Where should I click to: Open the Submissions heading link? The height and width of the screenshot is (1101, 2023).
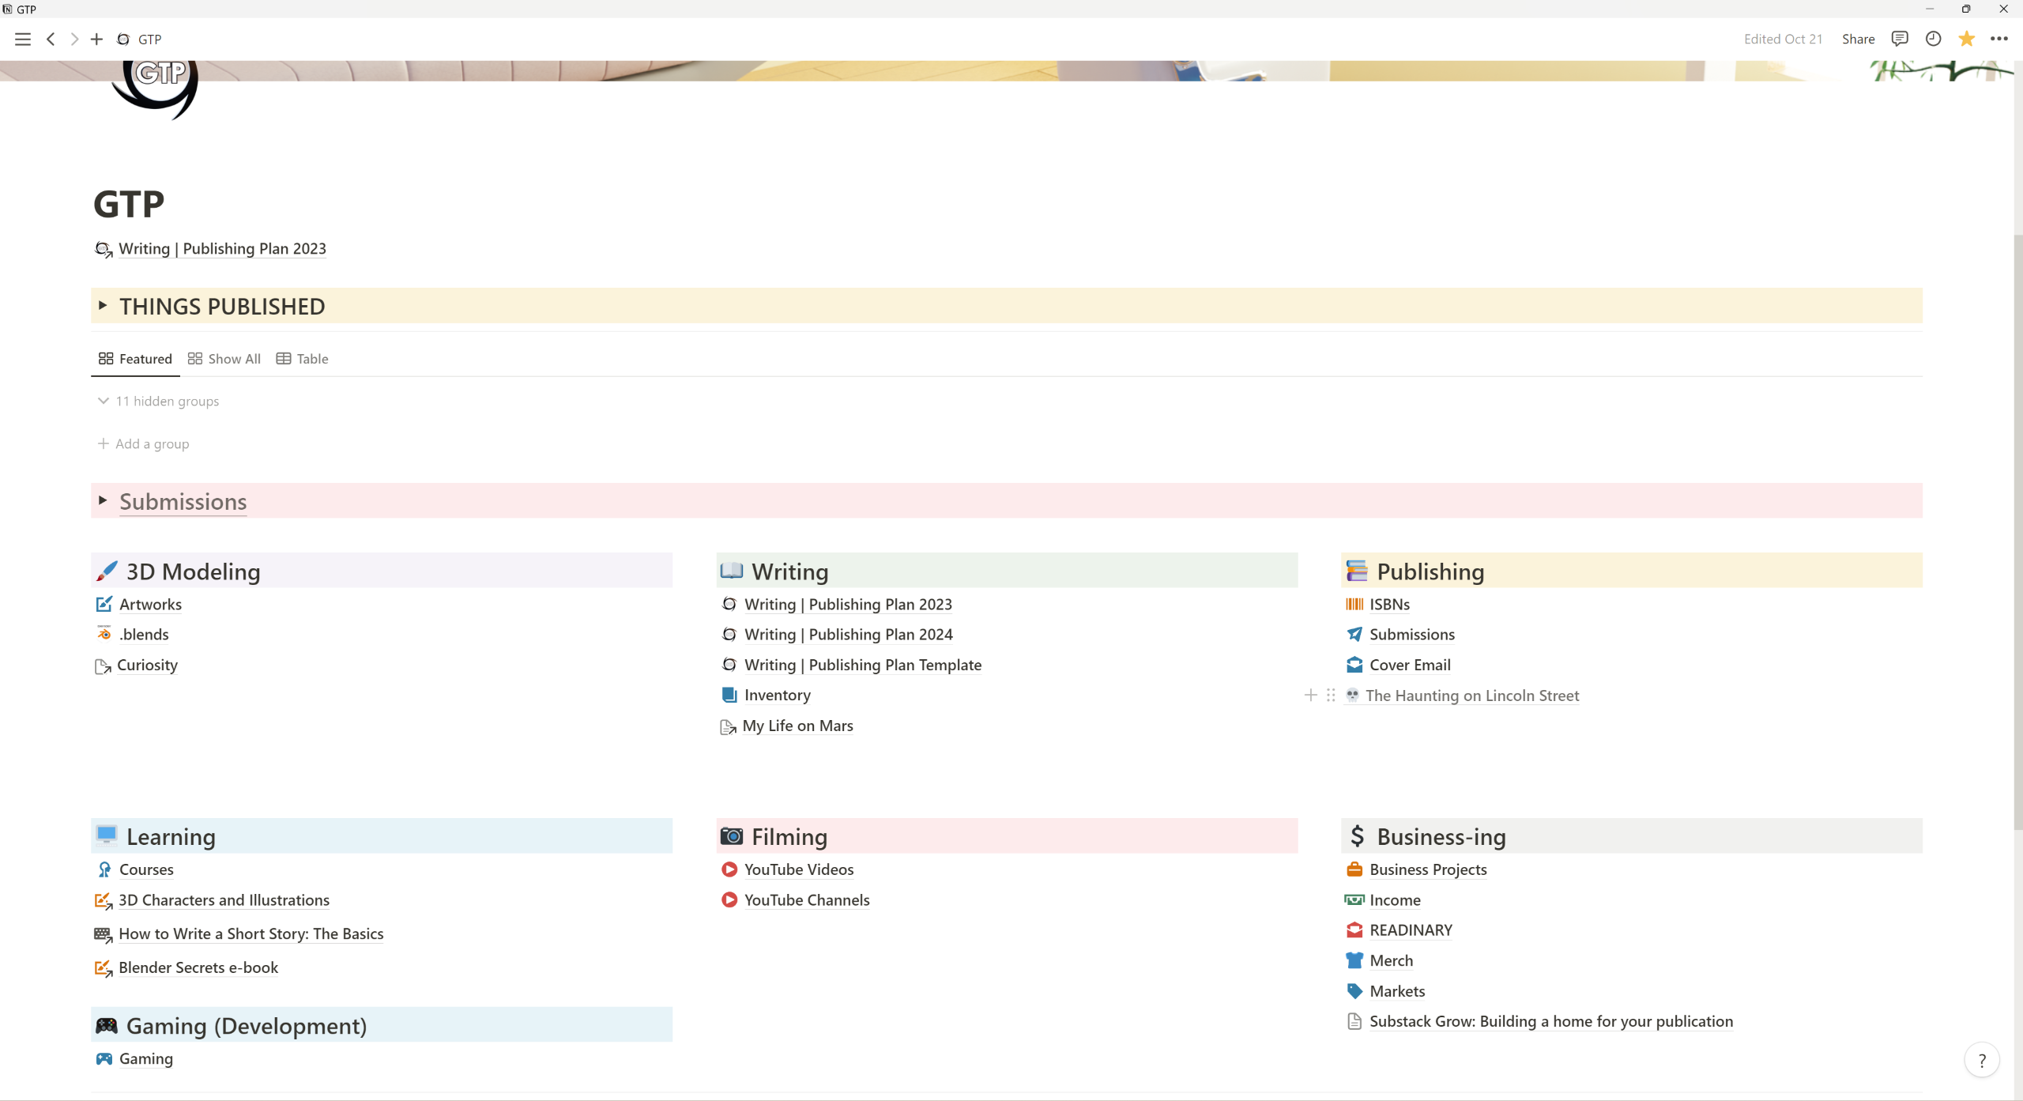183,501
